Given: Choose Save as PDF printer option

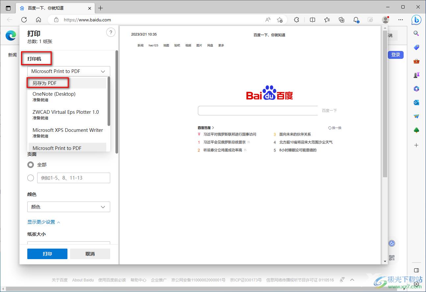Looking at the screenshot, I should (x=67, y=83).
